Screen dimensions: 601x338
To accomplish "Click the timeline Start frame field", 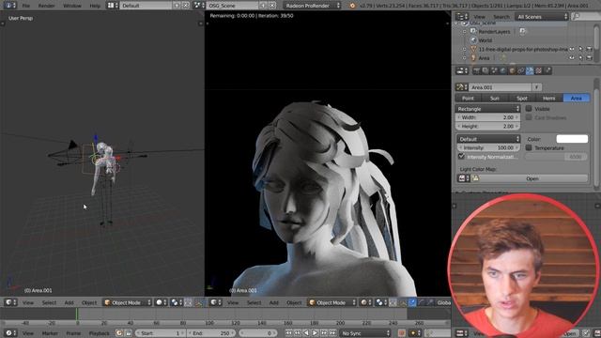I will (161, 333).
